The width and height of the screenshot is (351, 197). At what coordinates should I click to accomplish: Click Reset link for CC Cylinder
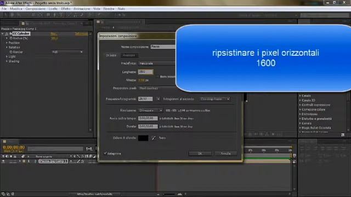coord(54,34)
